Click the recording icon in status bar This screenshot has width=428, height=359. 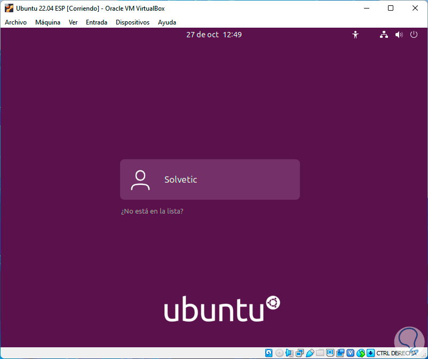click(340, 353)
